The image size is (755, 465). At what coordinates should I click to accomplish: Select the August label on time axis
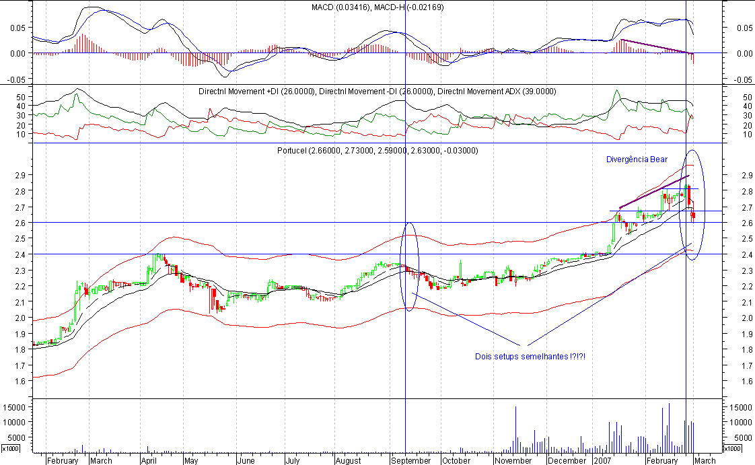click(x=348, y=461)
